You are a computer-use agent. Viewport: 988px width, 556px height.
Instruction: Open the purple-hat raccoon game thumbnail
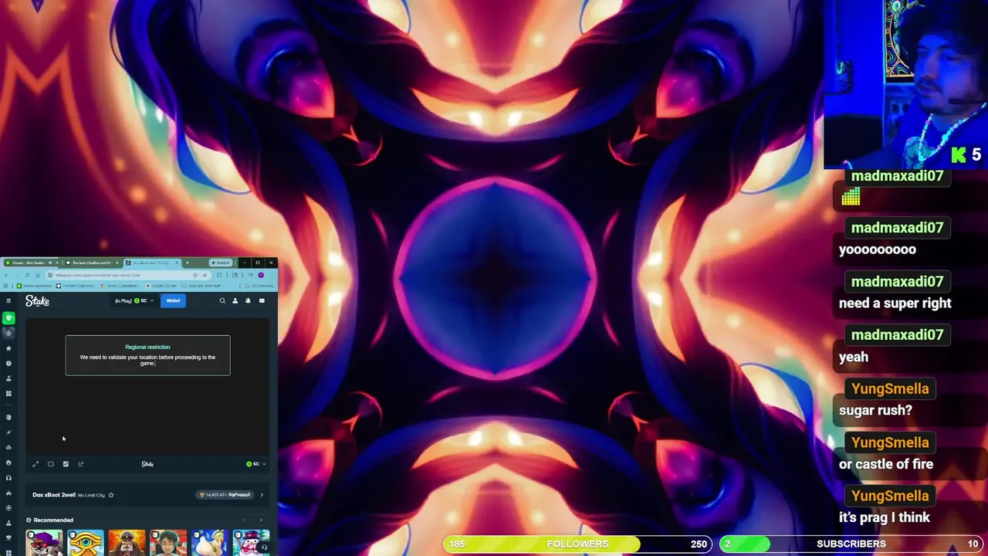[44, 543]
